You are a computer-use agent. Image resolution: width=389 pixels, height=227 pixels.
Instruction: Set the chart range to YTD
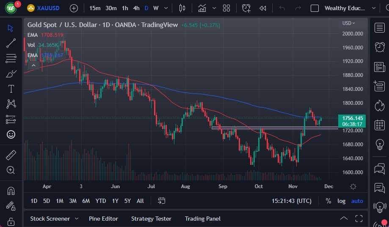tap(101, 201)
